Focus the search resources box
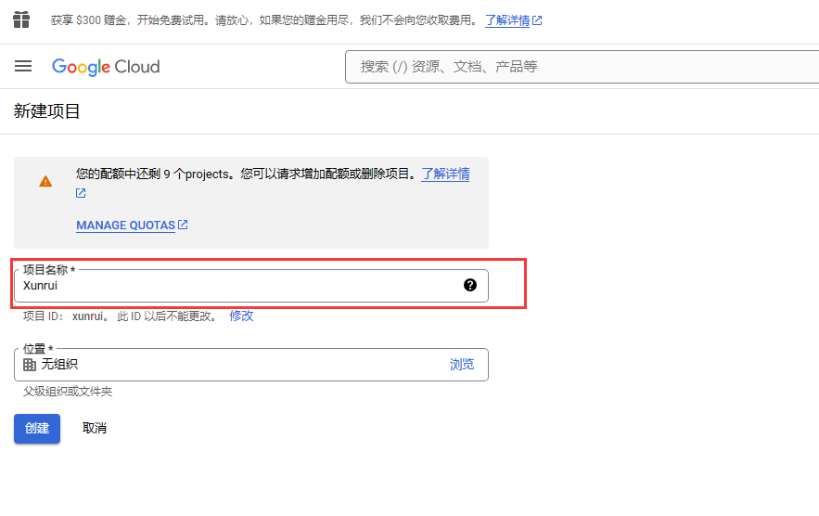The height and width of the screenshot is (516, 819). [582, 67]
